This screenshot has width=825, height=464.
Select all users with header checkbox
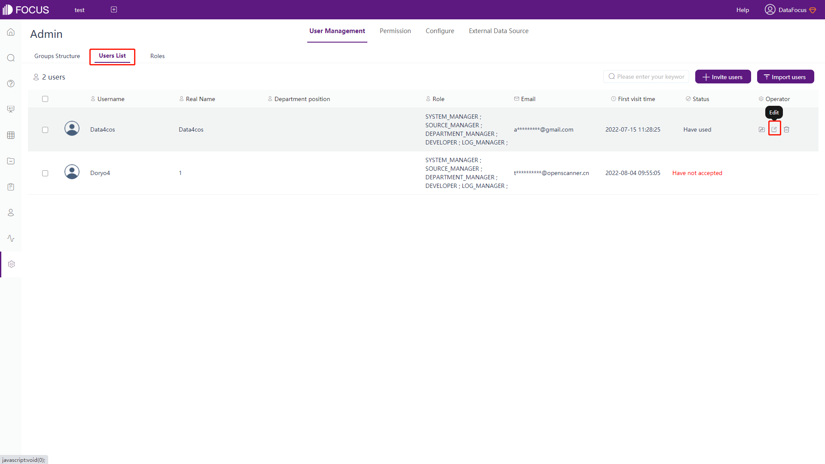pyautogui.click(x=45, y=99)
